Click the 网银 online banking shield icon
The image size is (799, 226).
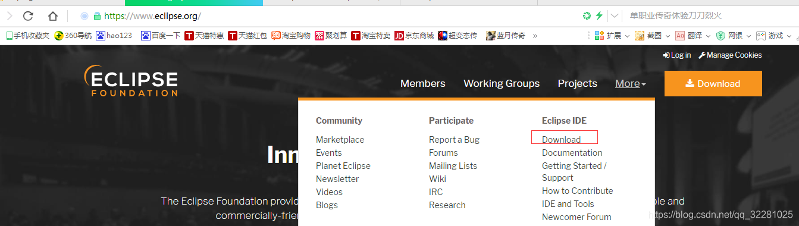tap(720, 36)
